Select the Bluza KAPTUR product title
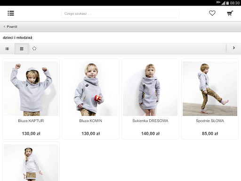Viewport: 241px width, 181px height. (31, 121)
